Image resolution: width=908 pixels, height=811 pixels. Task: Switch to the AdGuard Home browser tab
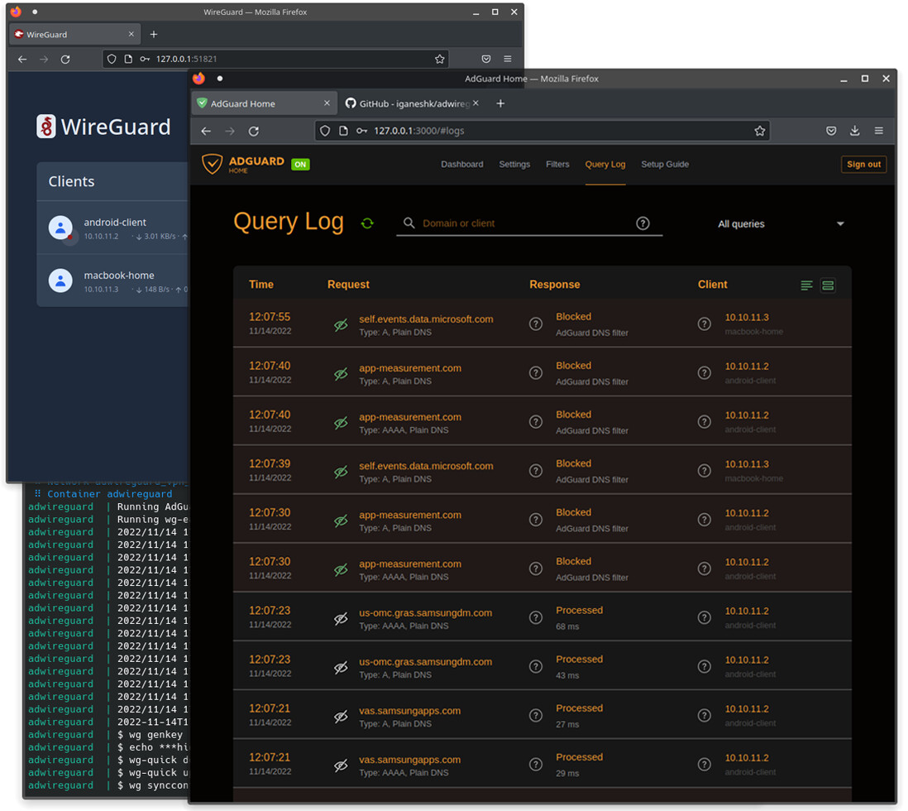coord(264,103)
